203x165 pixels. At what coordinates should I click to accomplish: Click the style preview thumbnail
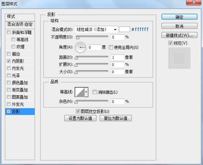(179, 58)
